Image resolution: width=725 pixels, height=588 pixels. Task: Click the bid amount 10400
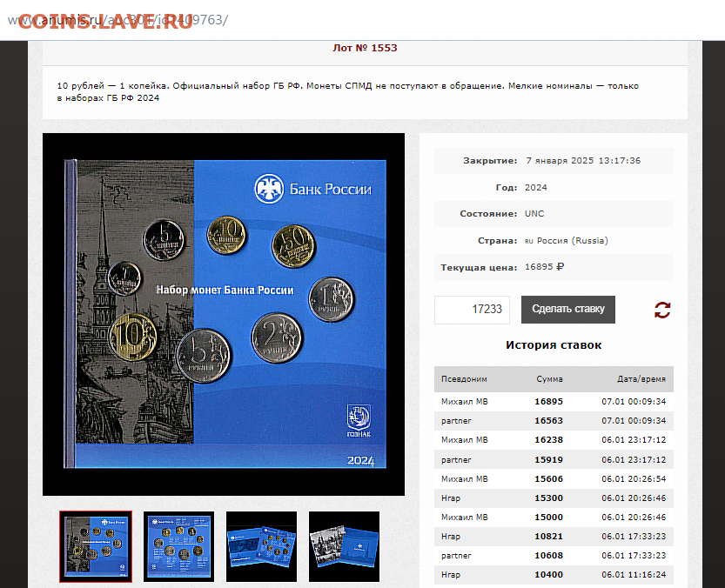point(549,575)
